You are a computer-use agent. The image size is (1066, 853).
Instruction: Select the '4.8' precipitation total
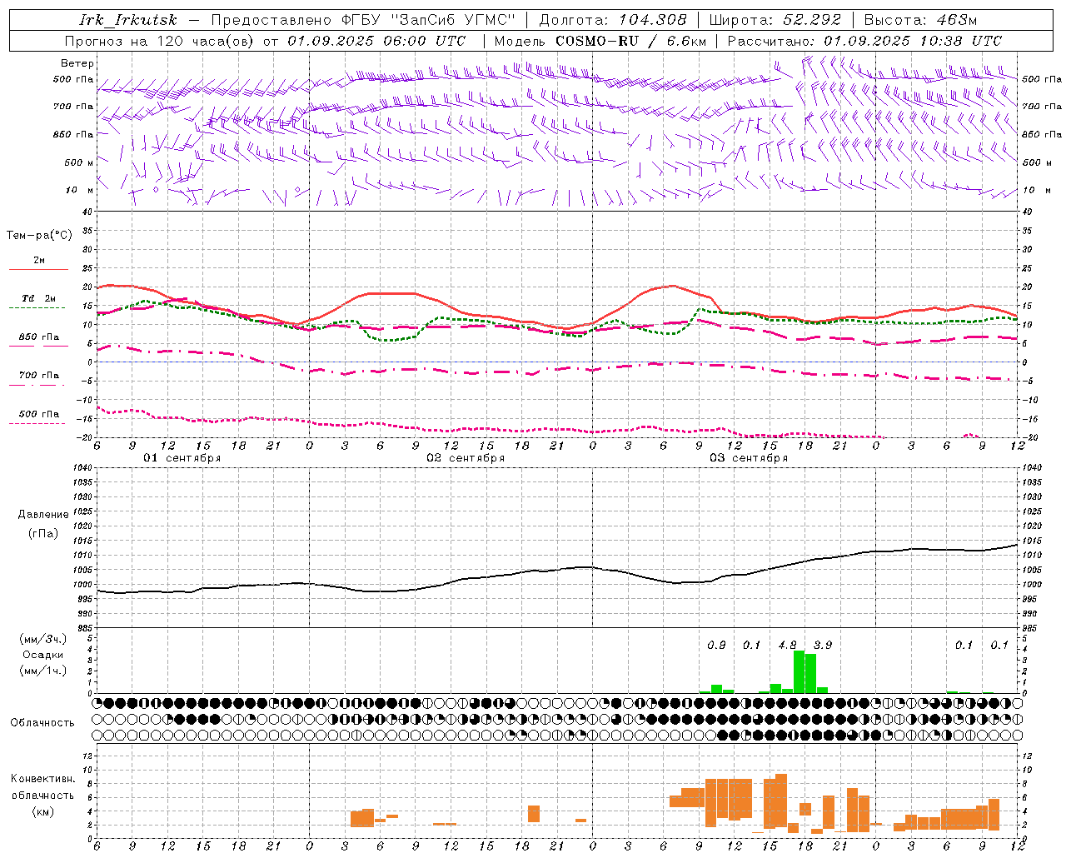pos(787,646)
